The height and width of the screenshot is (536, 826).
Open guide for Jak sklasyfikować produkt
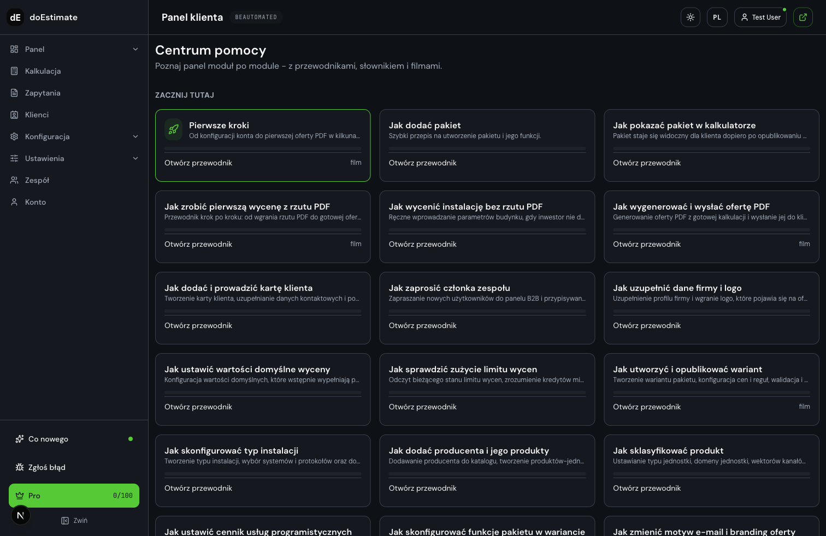click(x=647, y=488)
